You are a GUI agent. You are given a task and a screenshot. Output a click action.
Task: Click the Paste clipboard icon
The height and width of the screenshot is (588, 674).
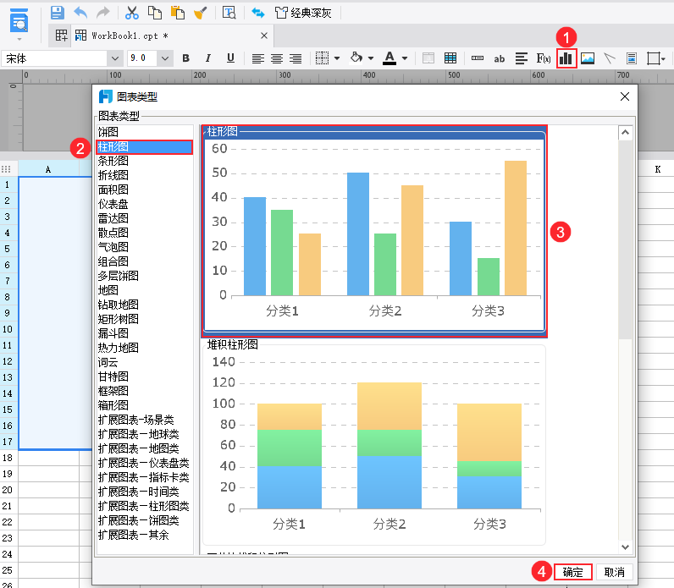[x=178, y=13]
